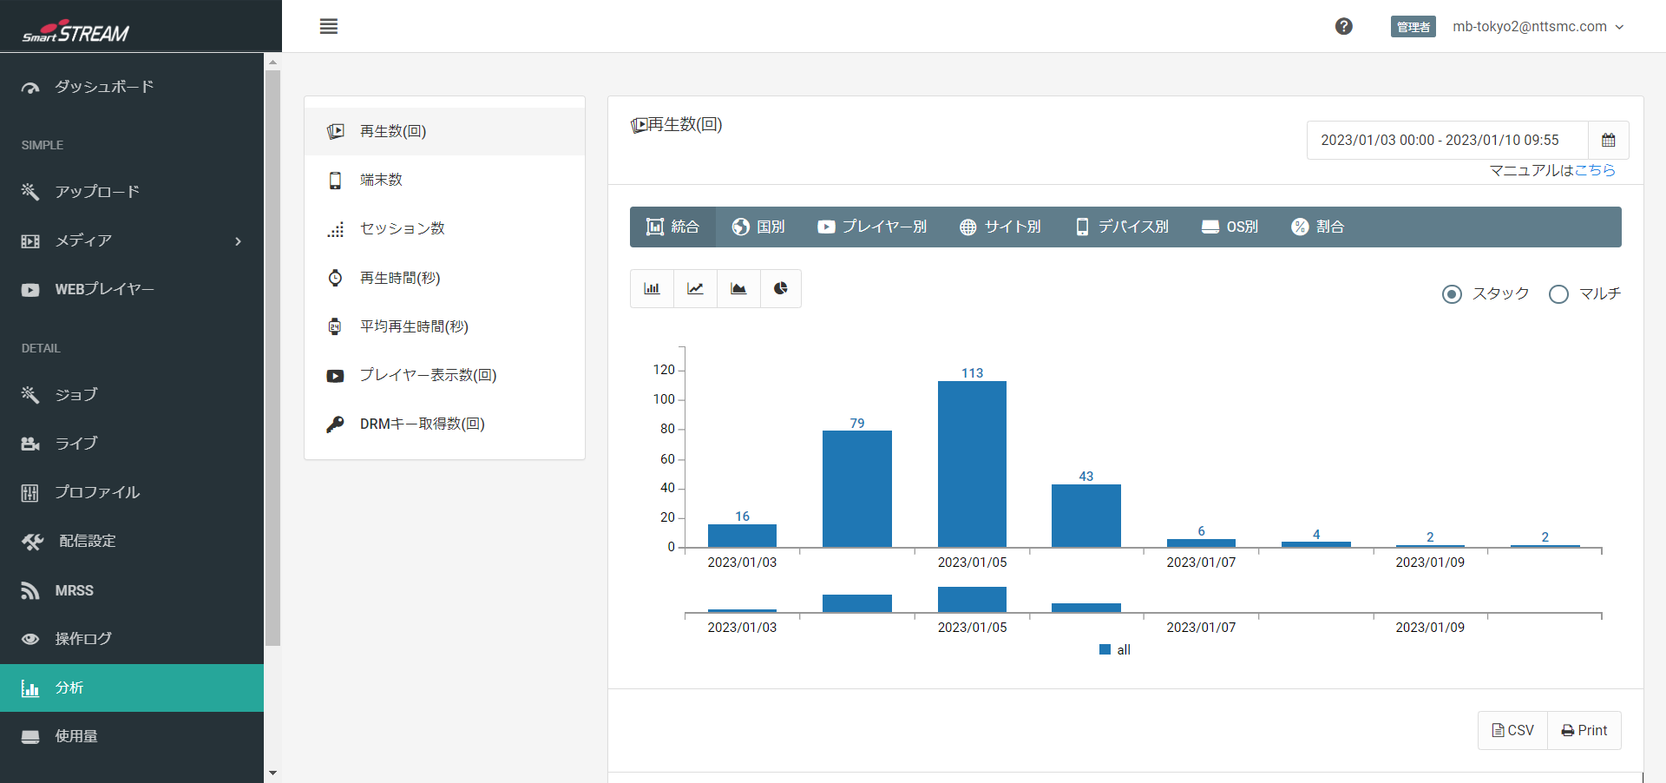Select DRMキー取得数(回) metric
The width and height of the screenshot is (1666, 783).
tap(444, 424)
